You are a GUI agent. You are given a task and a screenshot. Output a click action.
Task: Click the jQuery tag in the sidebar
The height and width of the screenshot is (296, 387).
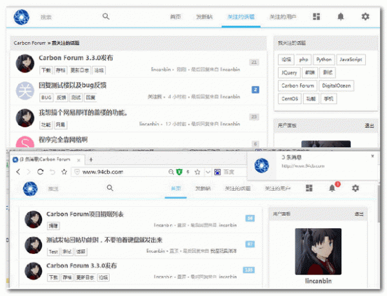289,72
